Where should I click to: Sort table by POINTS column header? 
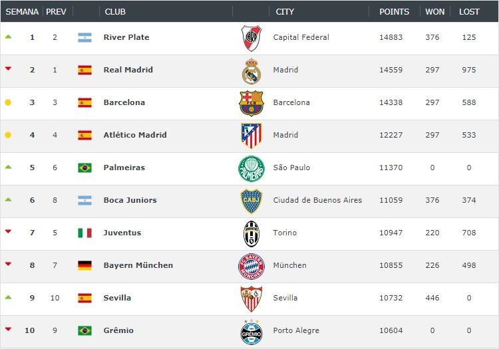(395, 12)
